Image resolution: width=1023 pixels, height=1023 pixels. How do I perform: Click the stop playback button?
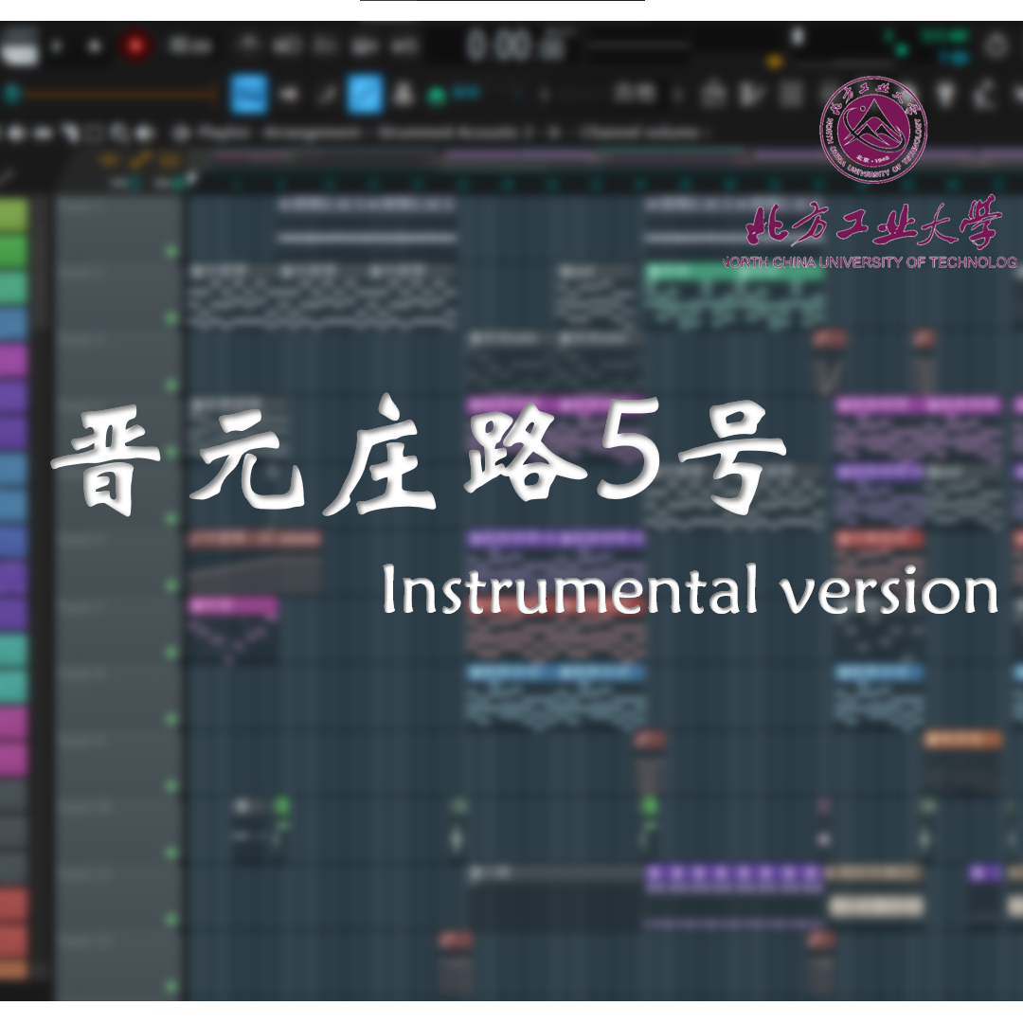(95, 46)
